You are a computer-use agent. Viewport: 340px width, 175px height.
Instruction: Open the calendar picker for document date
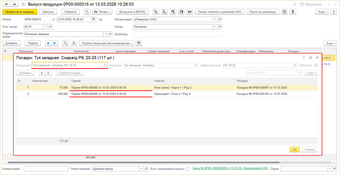[x=93, y=19]
